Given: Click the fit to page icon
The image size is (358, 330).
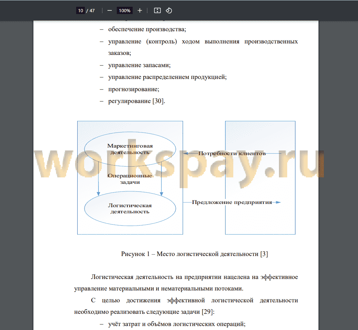Looking at the screenshot, I should pos(157,10).
